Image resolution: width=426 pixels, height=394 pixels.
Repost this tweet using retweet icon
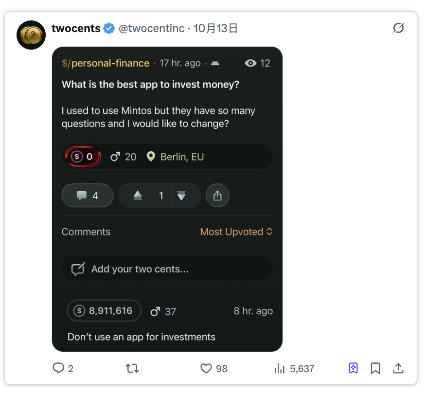[132, 368]
